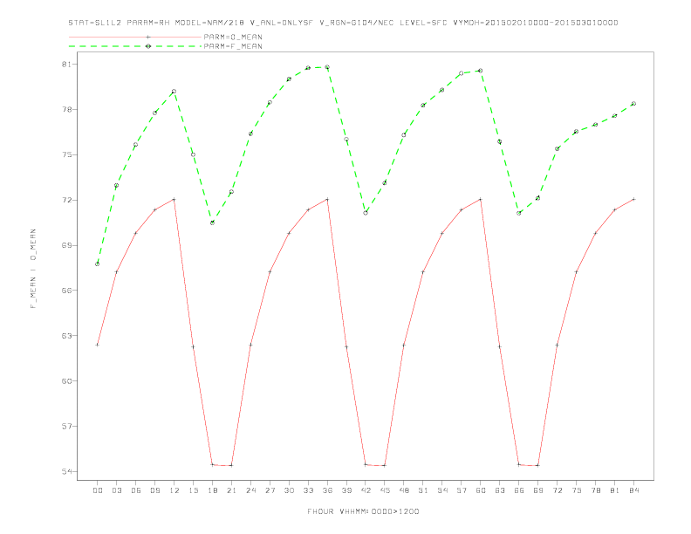Click y-axis tick label 72

coord(67,200)
